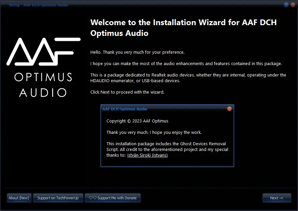298x211 pixels.
Task: Click 'Hello. Thank you very much' line
Action: pos(137,52)
